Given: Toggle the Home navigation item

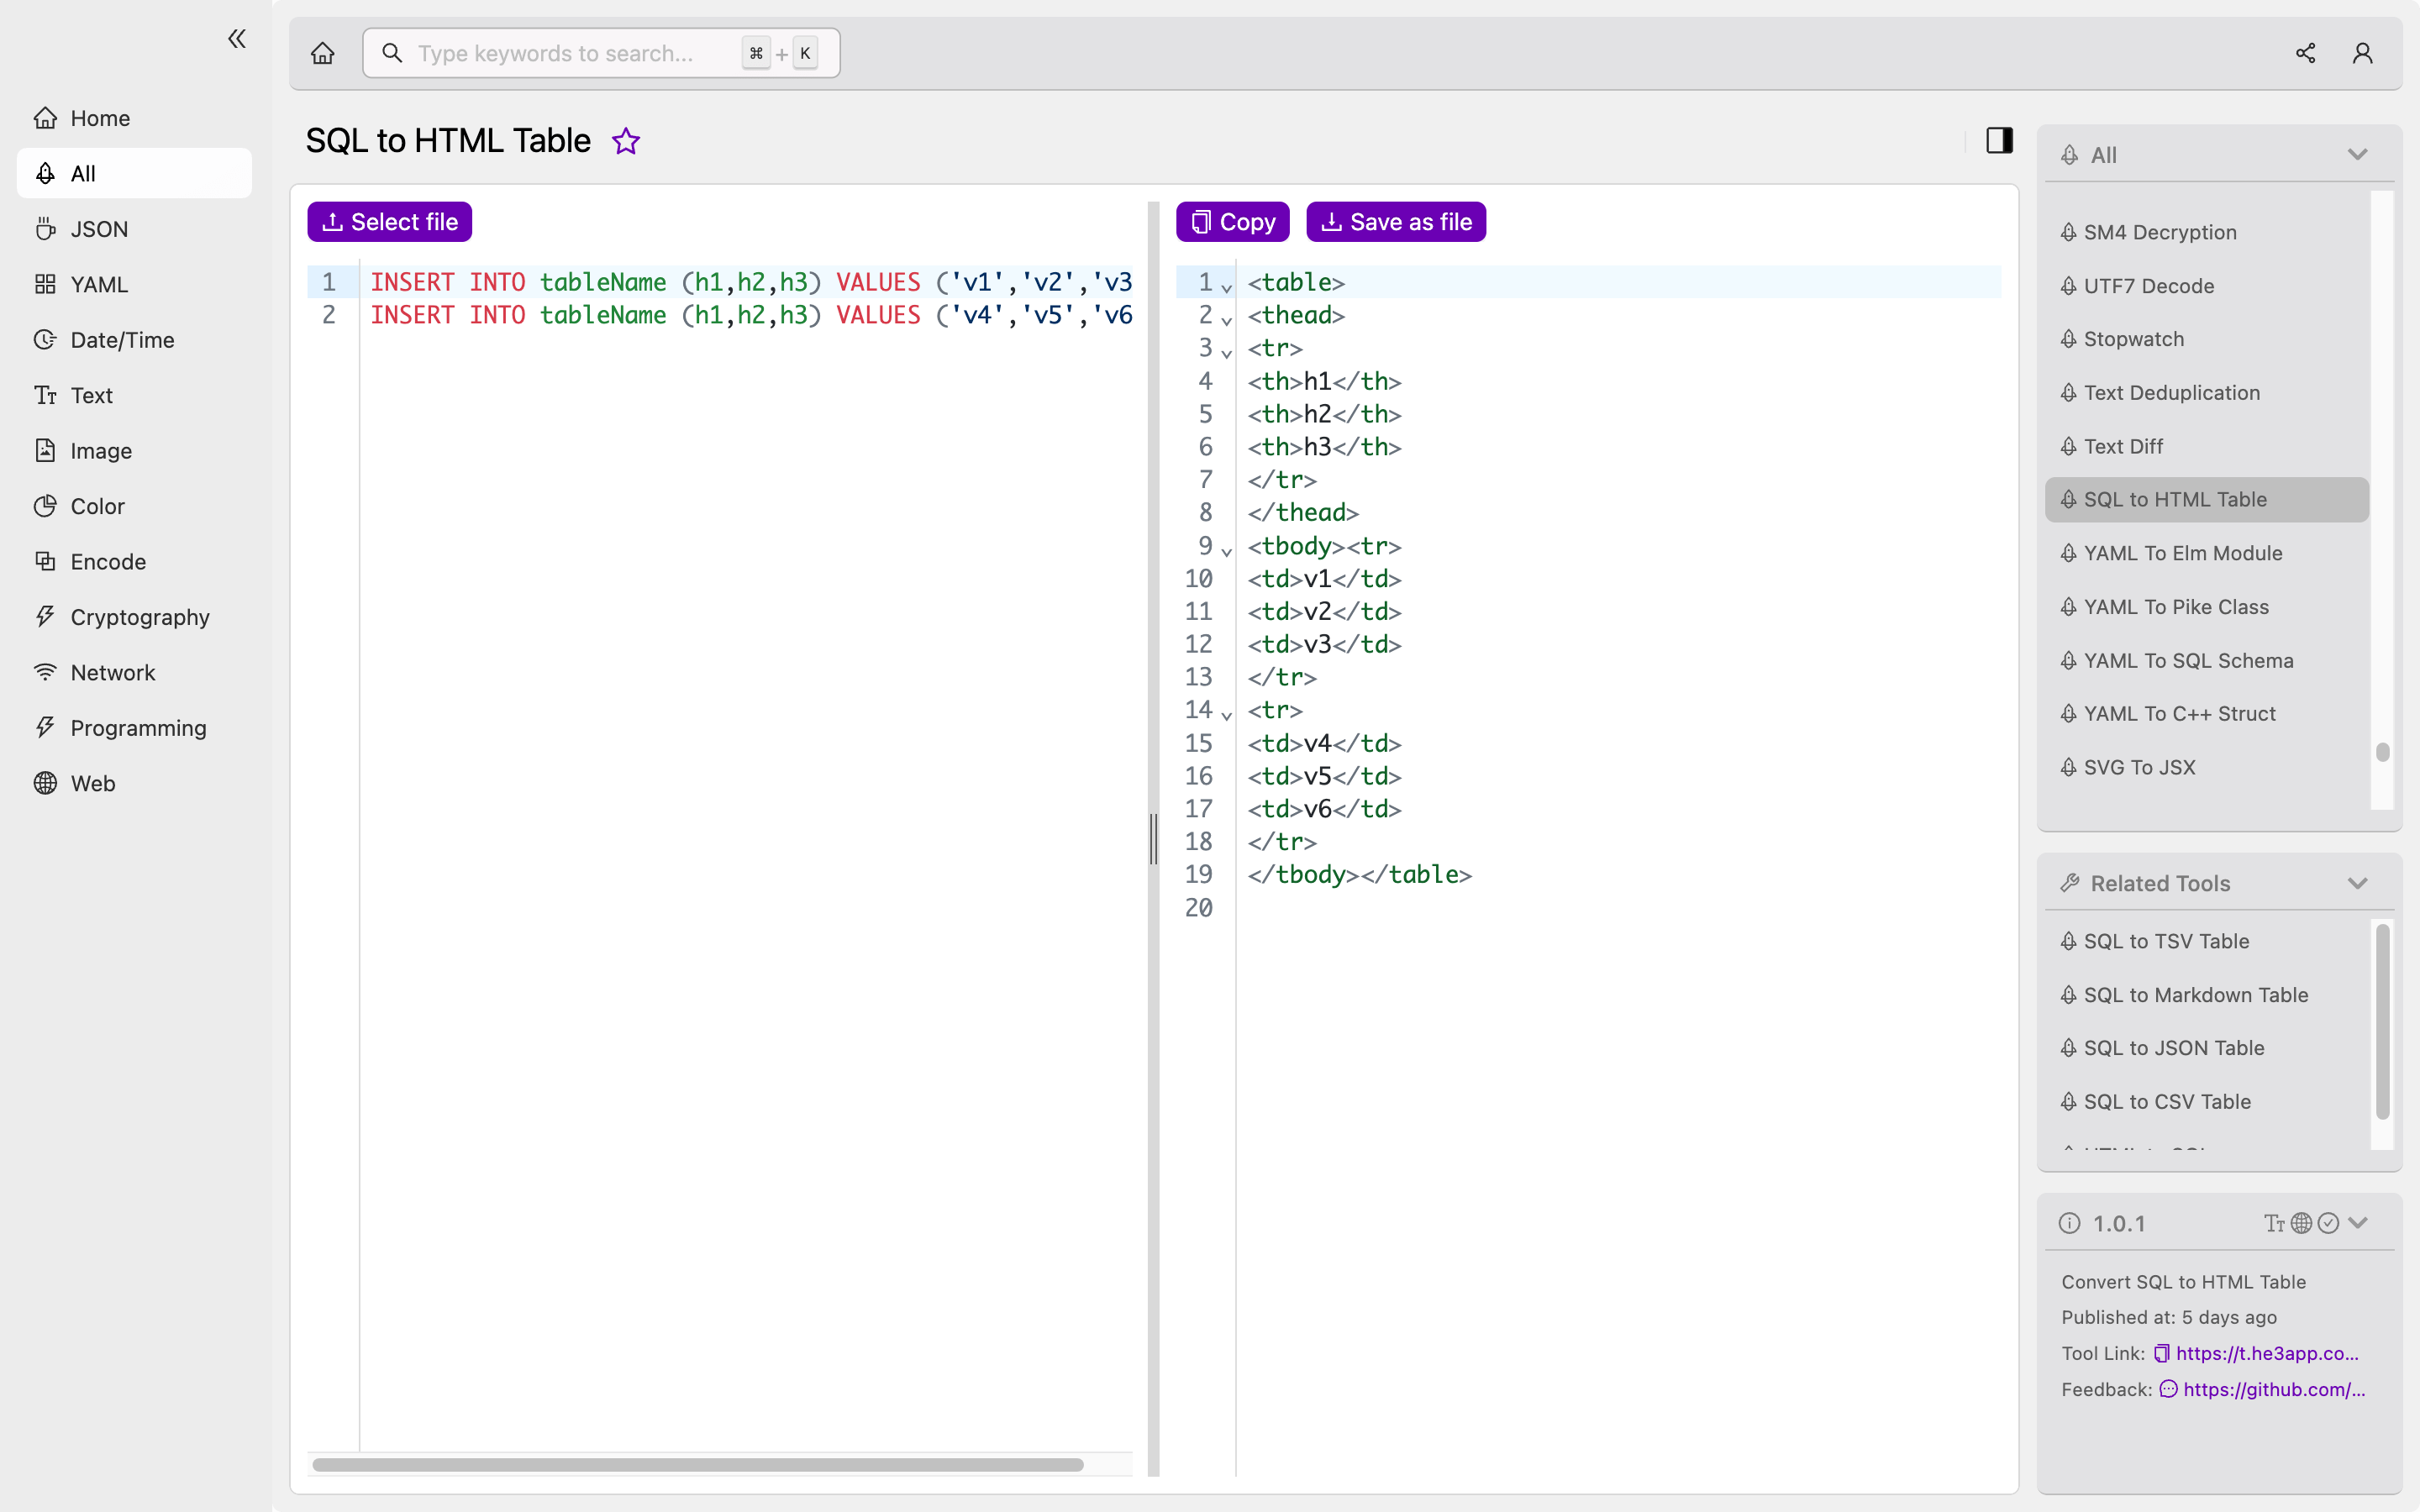Looking at the screenshot, I should click(x=134, y=117).
